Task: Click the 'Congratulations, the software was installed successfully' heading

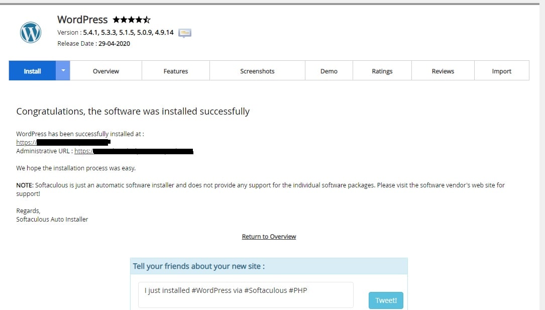Action: point(133,111)
